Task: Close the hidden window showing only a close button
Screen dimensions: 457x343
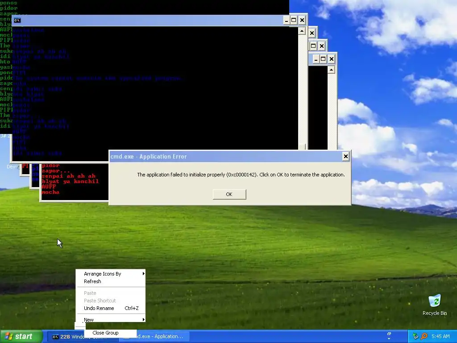Action: tap(312, 33)
